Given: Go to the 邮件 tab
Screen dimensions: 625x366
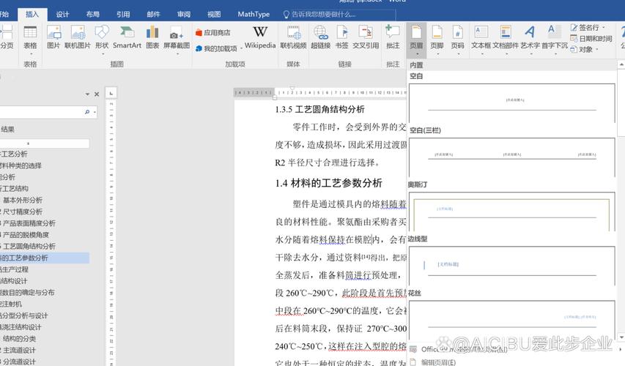Looking at the screenshot, I should tap(153, 15).
